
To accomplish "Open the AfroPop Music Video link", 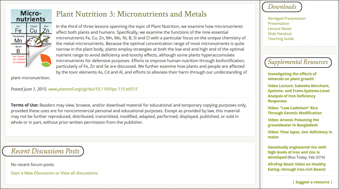I will pos(296,167).
